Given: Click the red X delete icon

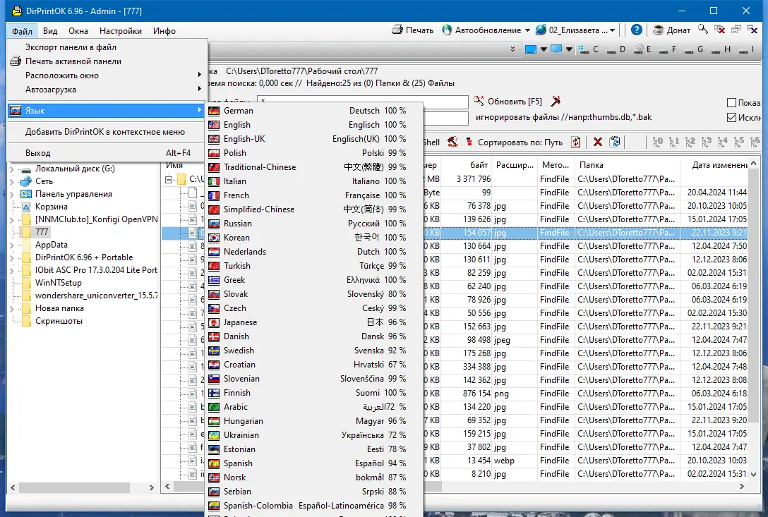Looking at the screenshot, I should click(x=598, y=142).
